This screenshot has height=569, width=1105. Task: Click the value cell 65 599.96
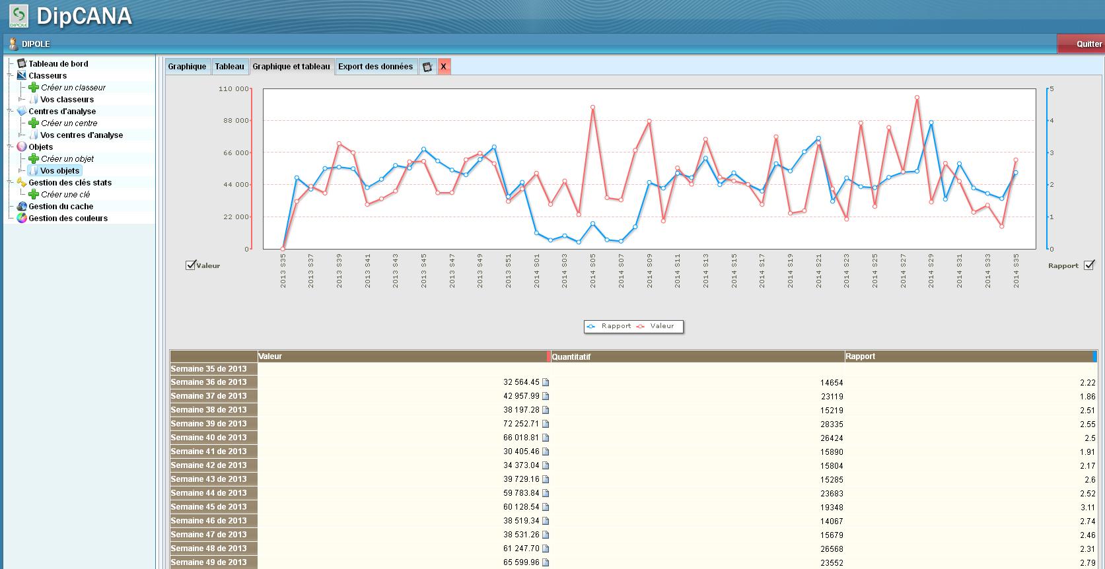521,562
